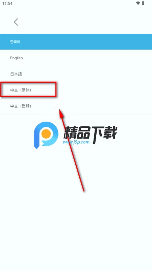Tap the battery icon in status bar

click(143, 3)
